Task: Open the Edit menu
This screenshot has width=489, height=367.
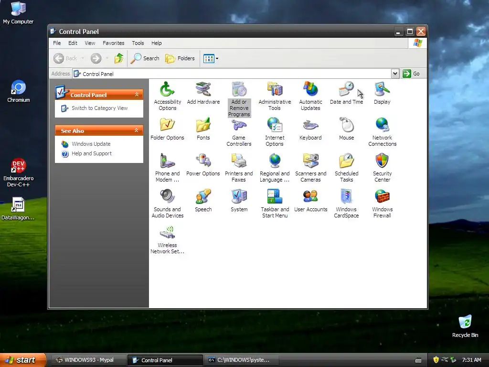Action: pyautogui.click(x=73, y=43)
